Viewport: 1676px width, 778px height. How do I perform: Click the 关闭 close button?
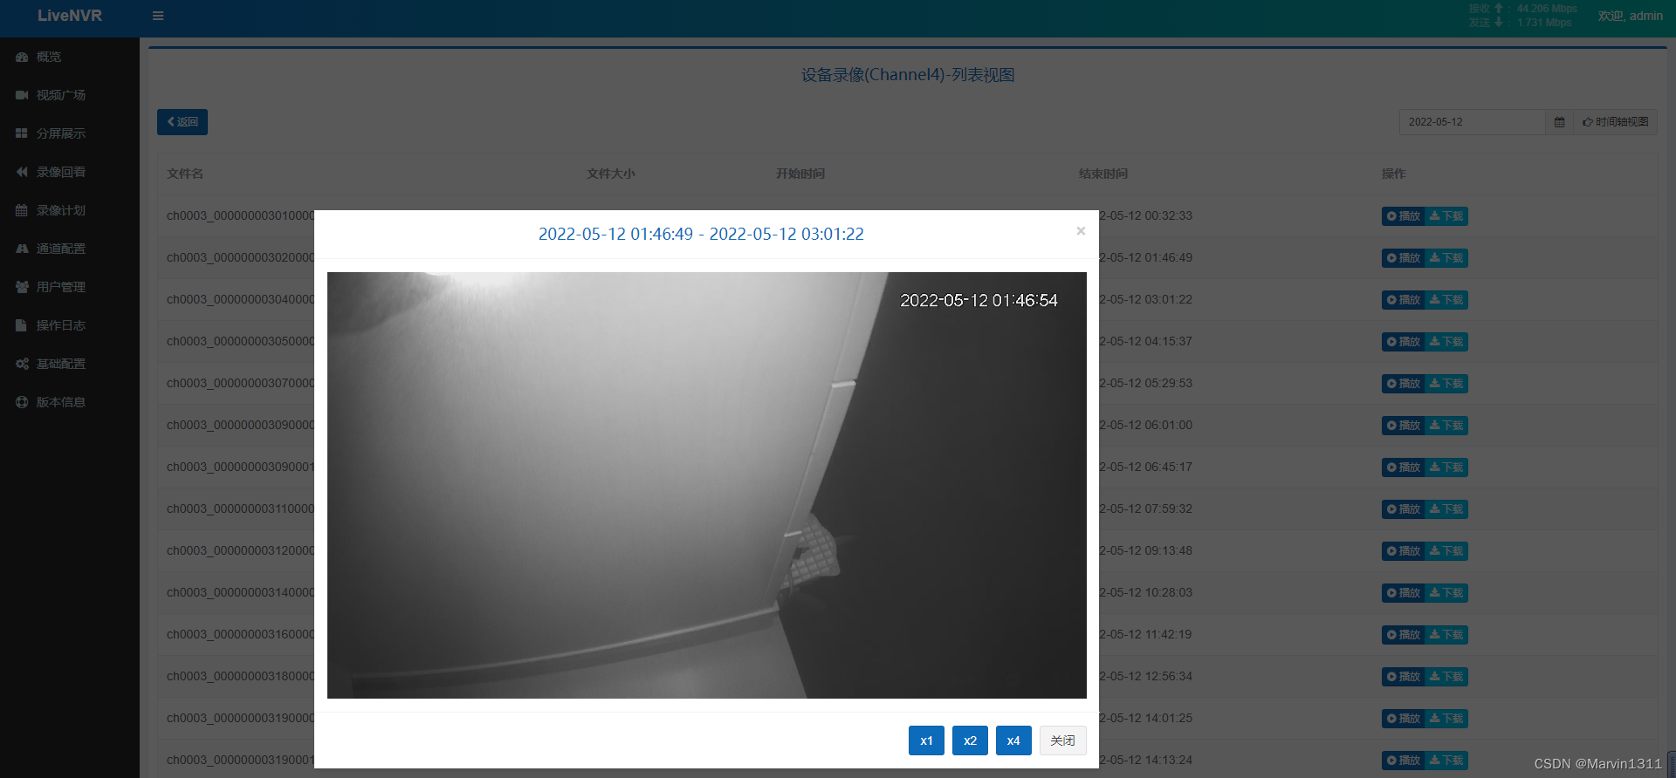pyautogui.click(x=1062, y=740)
